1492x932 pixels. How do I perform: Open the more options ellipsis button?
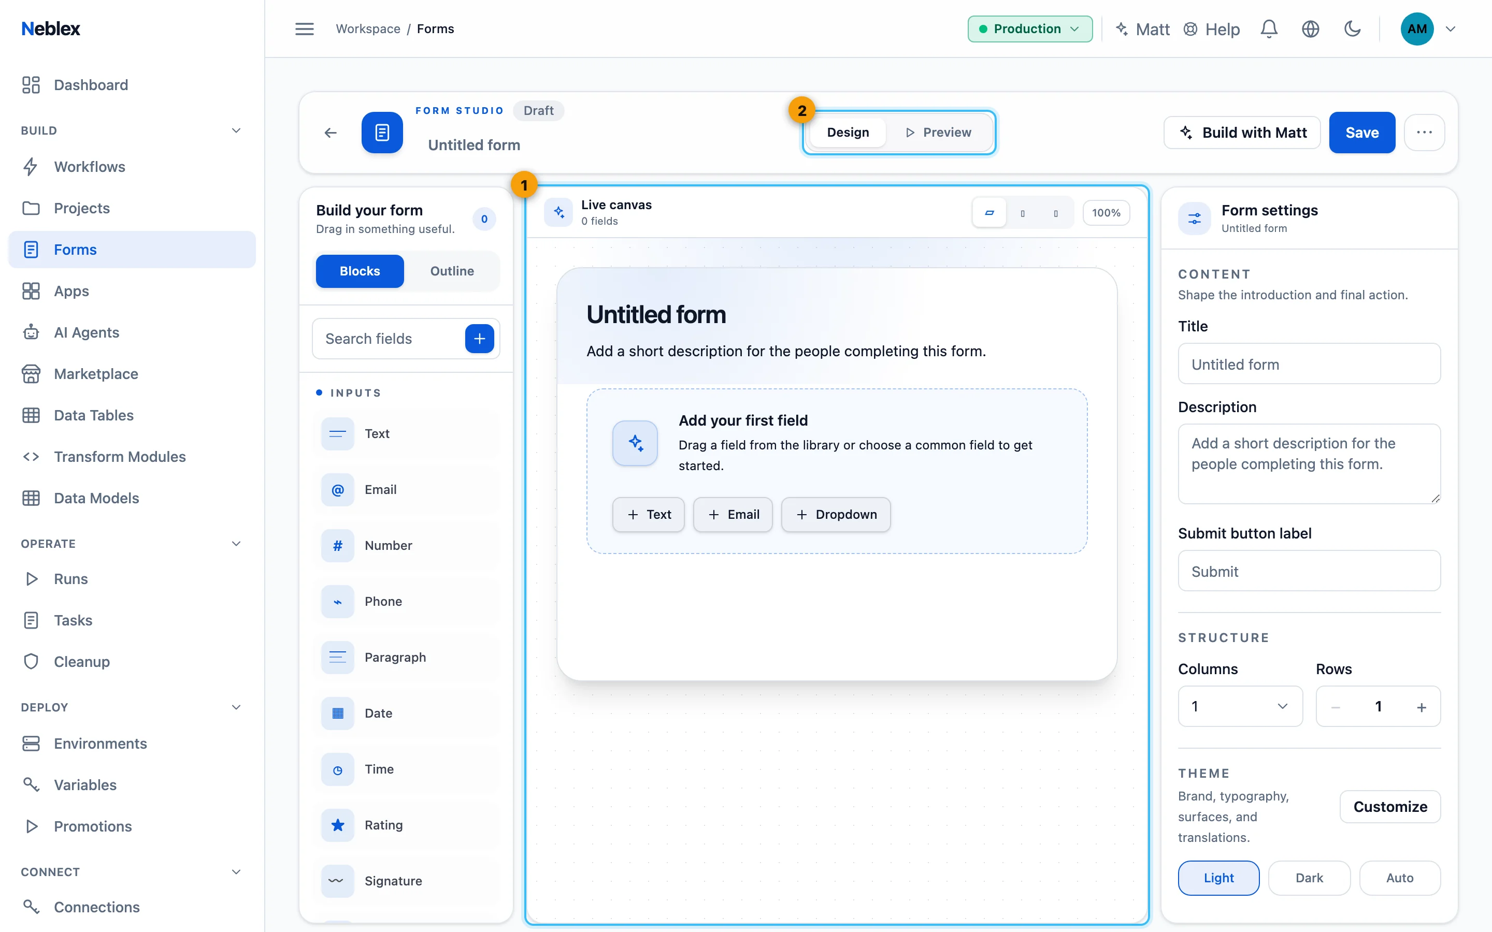pyautogui.click(x=1424, y=133)
